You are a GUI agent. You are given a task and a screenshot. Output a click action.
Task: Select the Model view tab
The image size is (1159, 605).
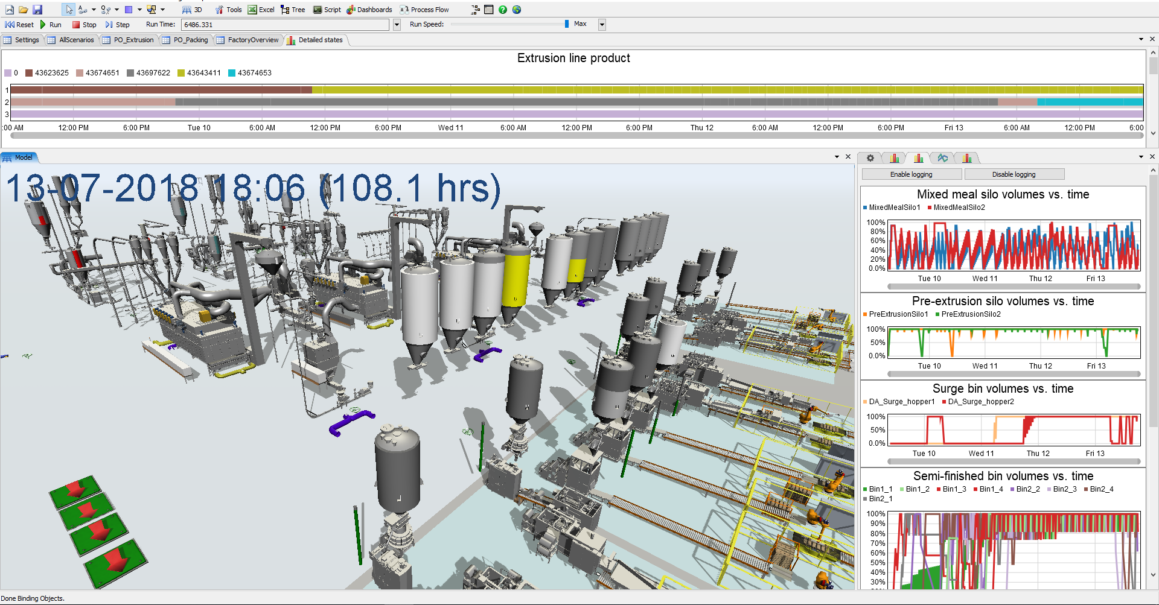[x=19, y=157]
